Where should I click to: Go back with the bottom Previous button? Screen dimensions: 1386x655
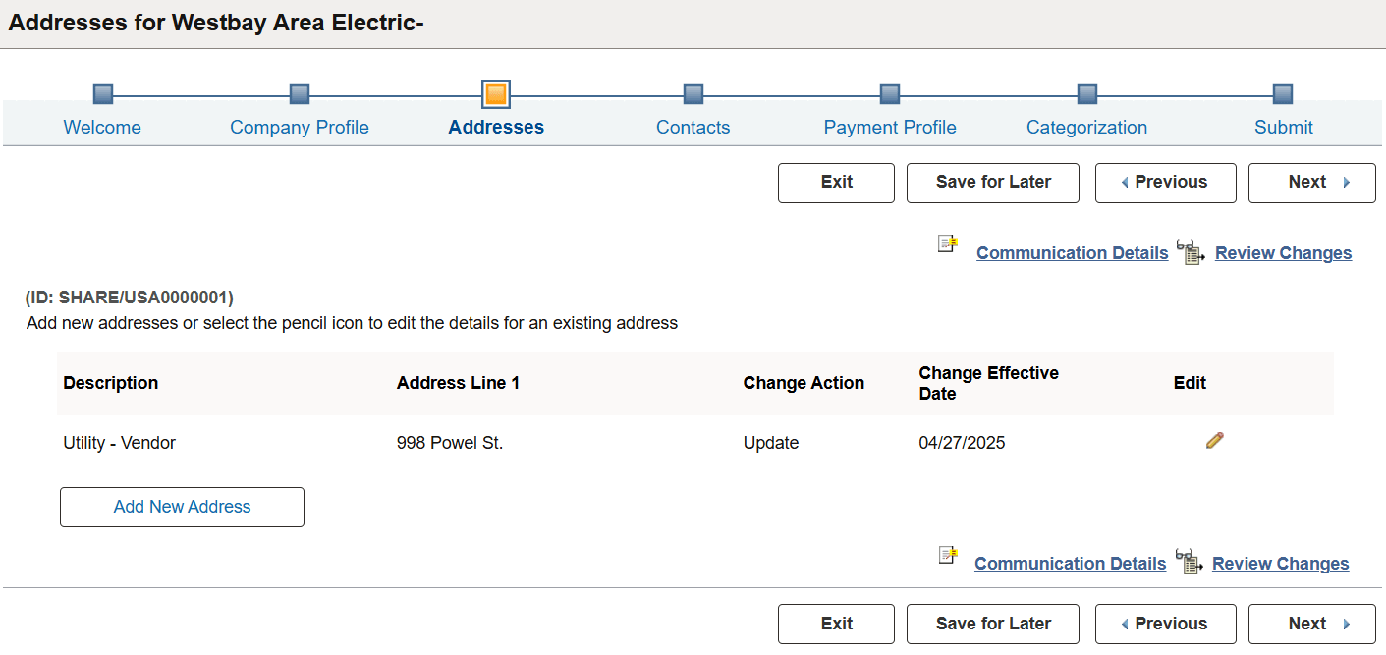coord(1165,624)
